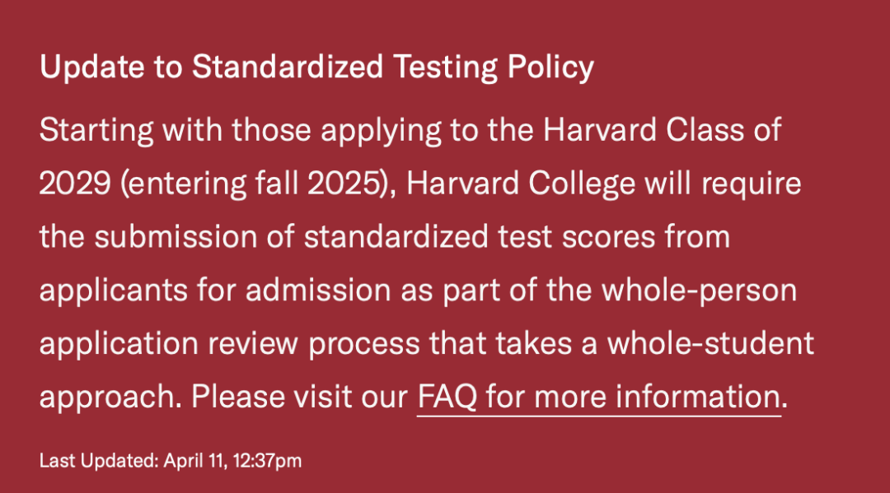The image size is (890, 493).
Task: Click the words Please visit our
Action: point(300,396)
